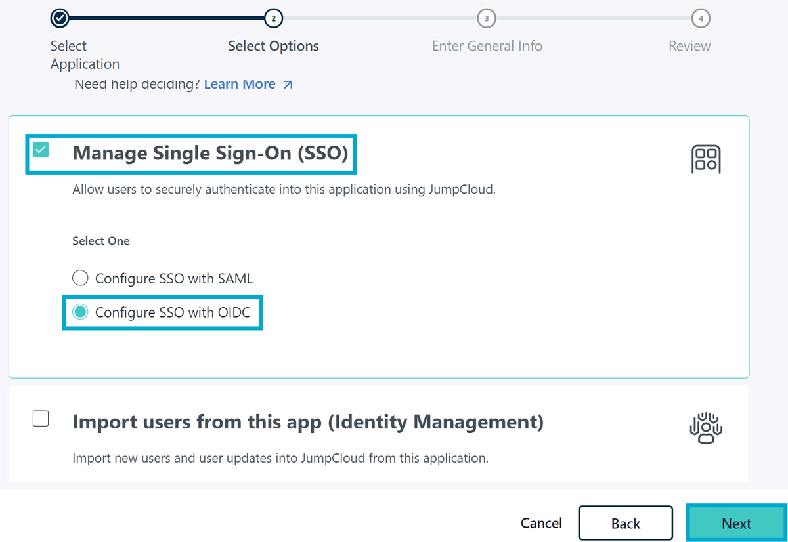Go back to the previous step
This screenshot has width=788, height=542.
pos(625,523)
